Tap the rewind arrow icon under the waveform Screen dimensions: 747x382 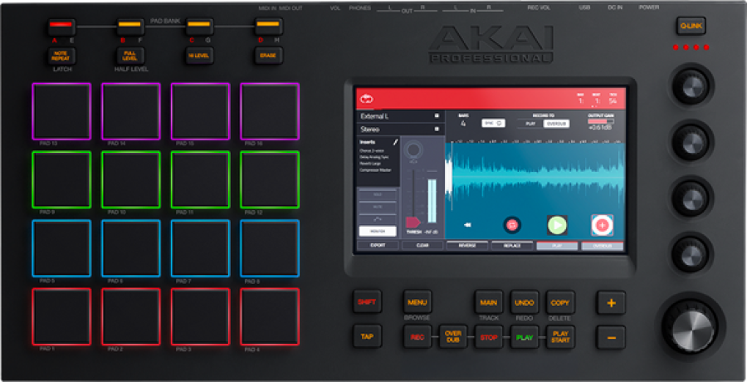pyautogui.click(x=467, y=224)
